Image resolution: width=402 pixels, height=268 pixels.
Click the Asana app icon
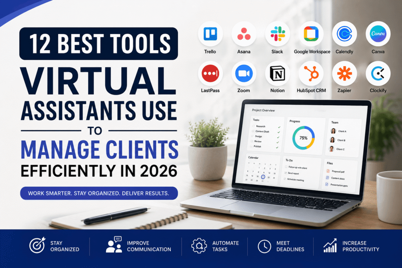click(244, 34)
